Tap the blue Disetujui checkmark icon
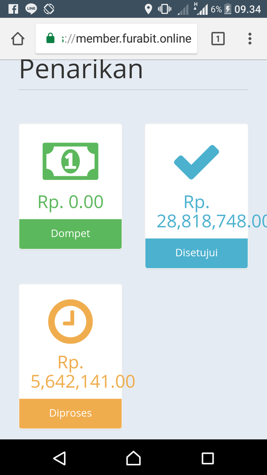 (196, 162)
